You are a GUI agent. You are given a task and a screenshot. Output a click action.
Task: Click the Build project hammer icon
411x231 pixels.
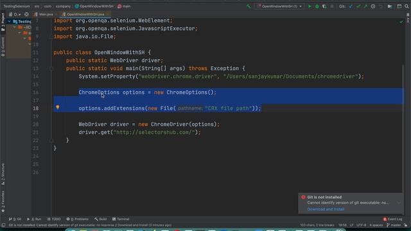click(x=249, y=6)
